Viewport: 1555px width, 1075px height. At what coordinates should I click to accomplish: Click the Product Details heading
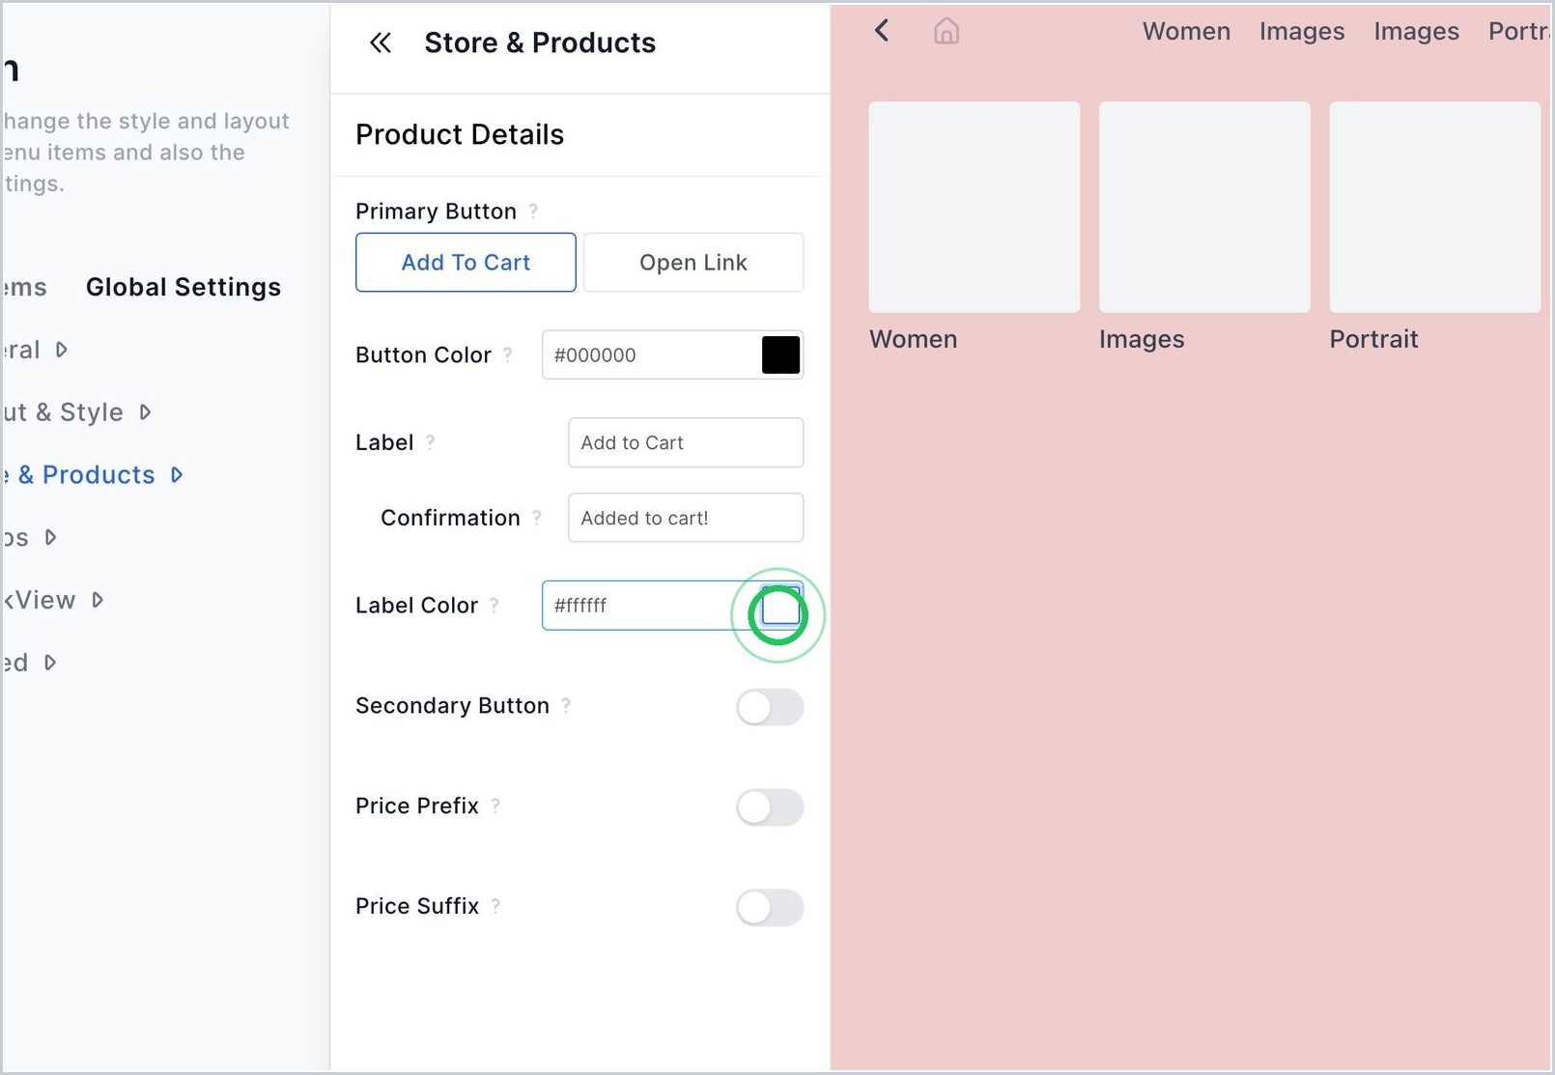[460, 134]
